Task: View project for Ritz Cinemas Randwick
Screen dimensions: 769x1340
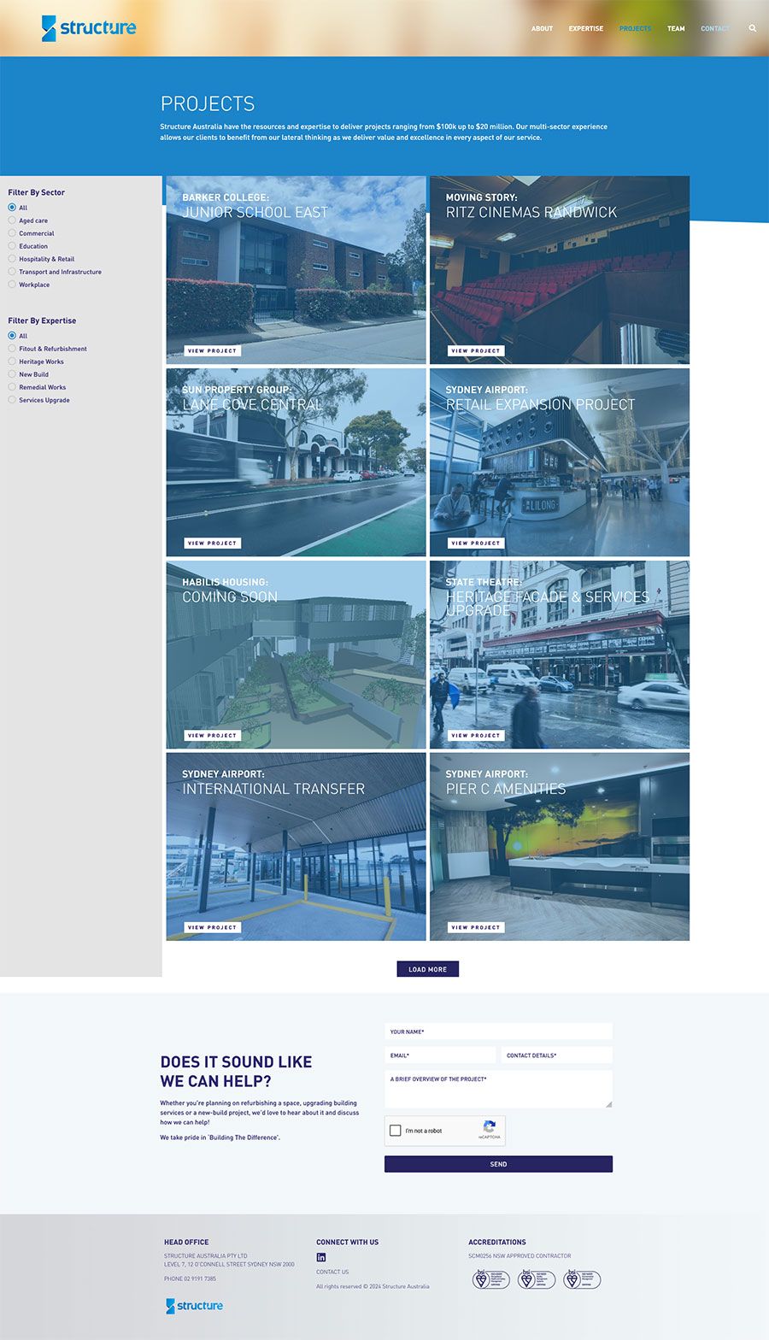Action: (x=476, y=350)
